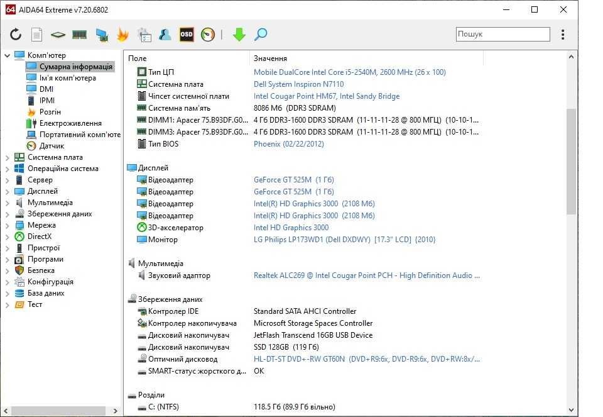Open the Intel Cougar Point HM67 link
The width and height of the screenshot is (603, 417).
[327, 96]
